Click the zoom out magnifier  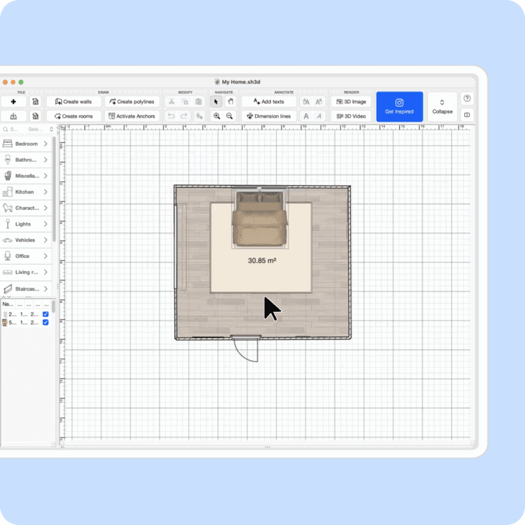pos(230,116)
